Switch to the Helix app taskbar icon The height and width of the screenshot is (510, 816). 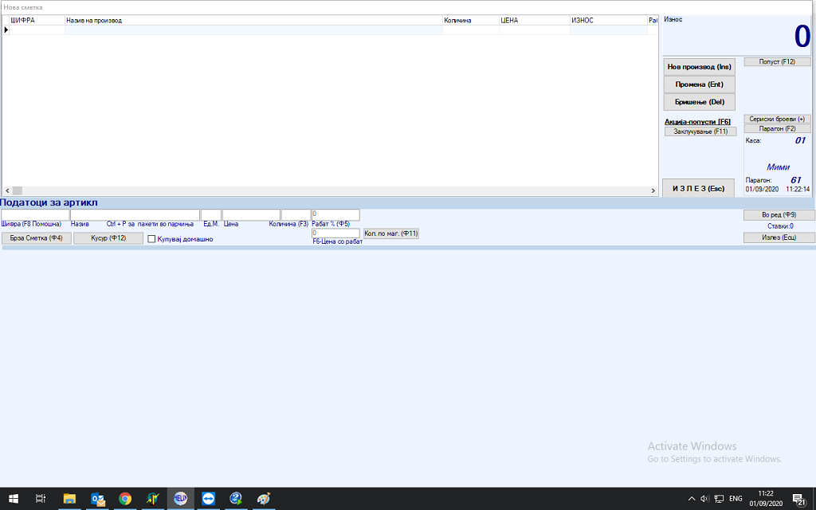tap(180, 499)
